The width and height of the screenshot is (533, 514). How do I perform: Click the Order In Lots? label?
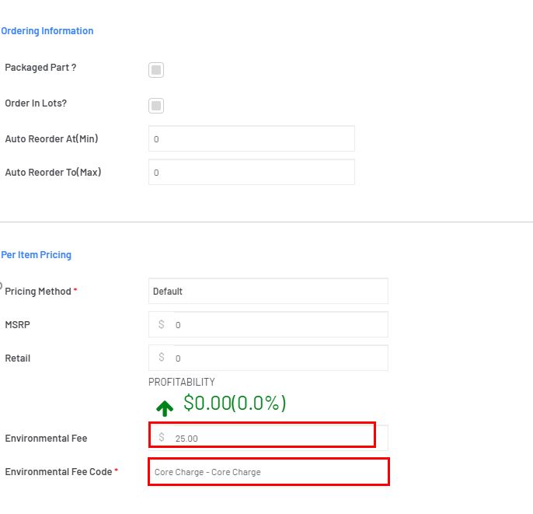tap(36, 103)
